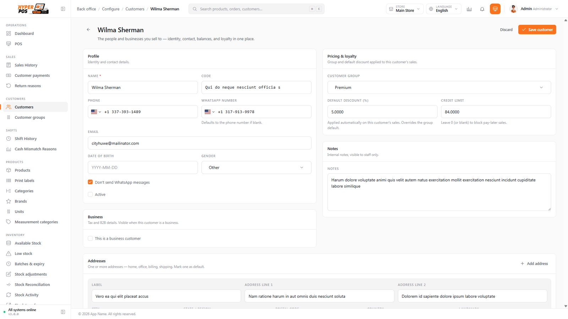
Task: Click the Stock Activity refresh icon
Action: click(x=9, y=295)
